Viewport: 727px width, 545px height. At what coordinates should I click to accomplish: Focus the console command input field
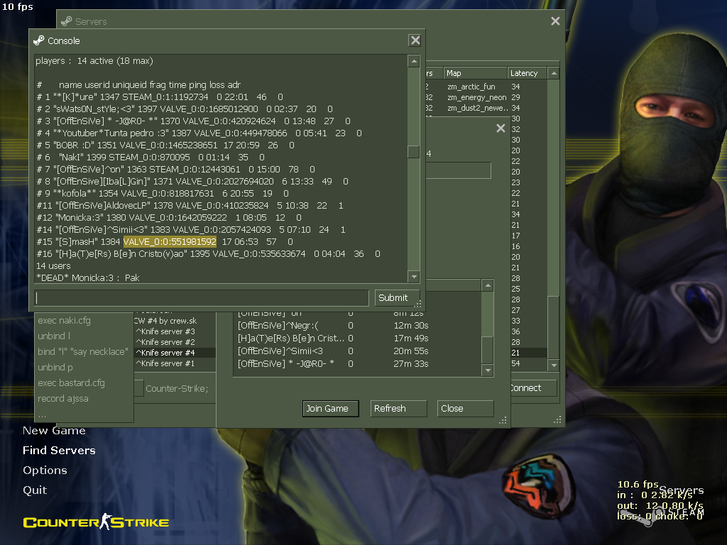[x=202, y=297]
